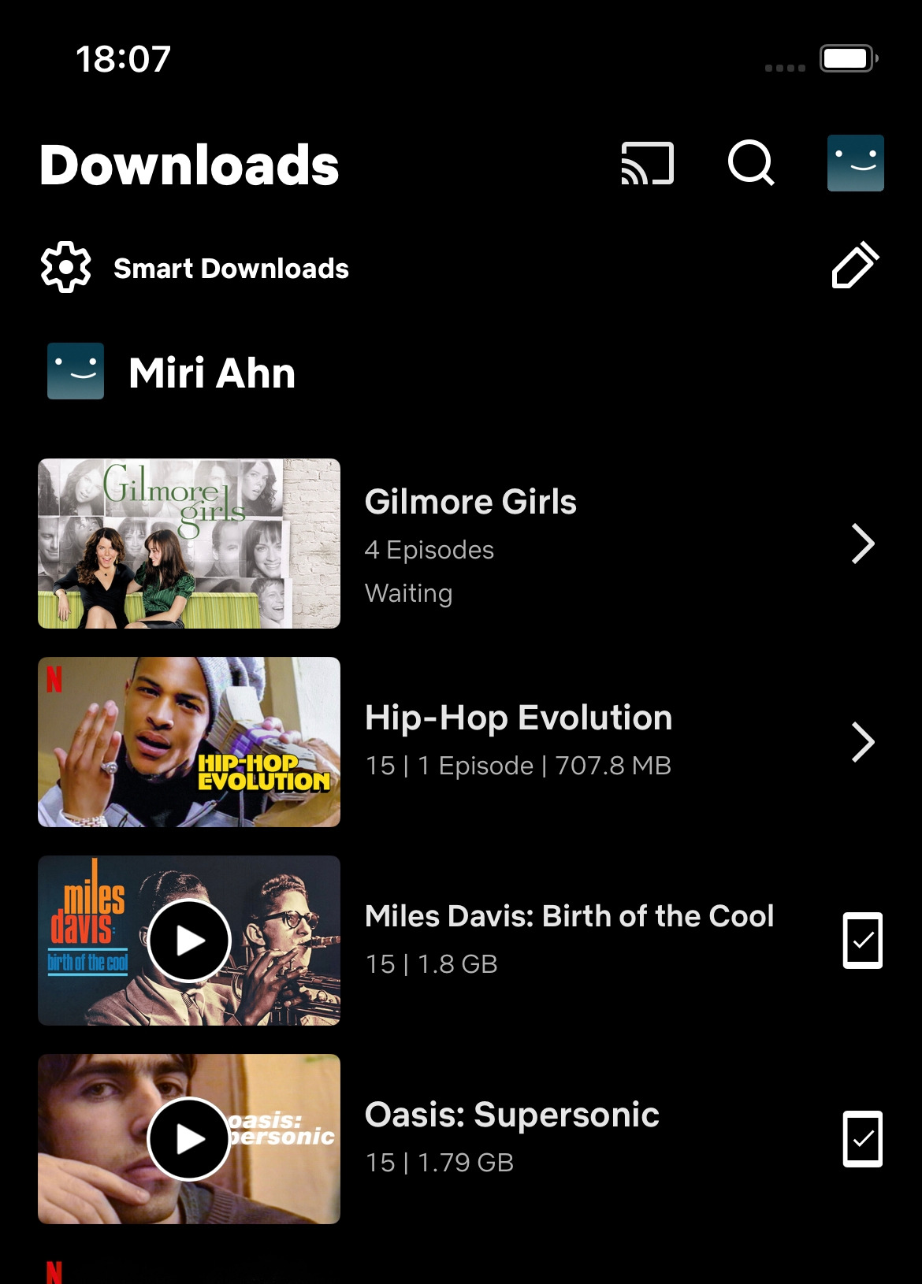This screenshot has height=1284, width=922.
Task: Open the Hip-Hop Evolution thumbnail
Action: click(x=189, y=742)
